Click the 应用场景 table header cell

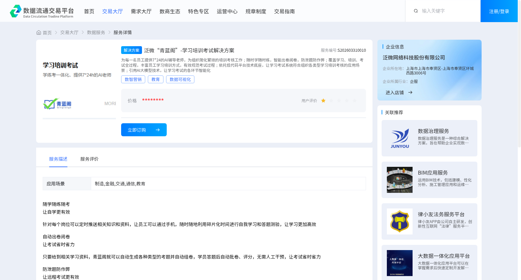(x=67, y=184)
